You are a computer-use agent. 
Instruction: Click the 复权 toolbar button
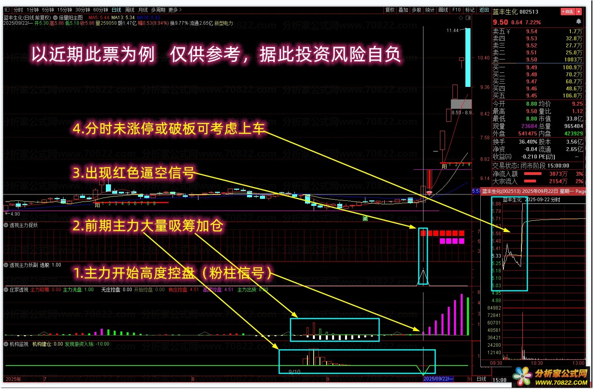tap(390, 10)
